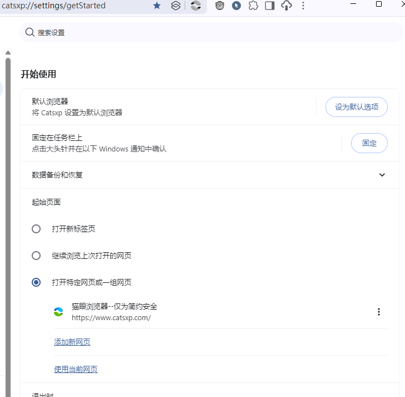This screenshot has height=397, width=405.
Task: Click 将 Catsxp 设置为默认浏览器 description
Action: [x=77, y=112]
